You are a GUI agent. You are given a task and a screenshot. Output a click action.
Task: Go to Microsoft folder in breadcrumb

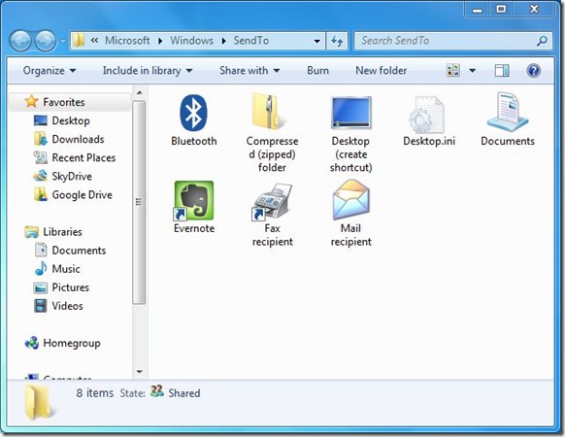(x=127, y=41)
